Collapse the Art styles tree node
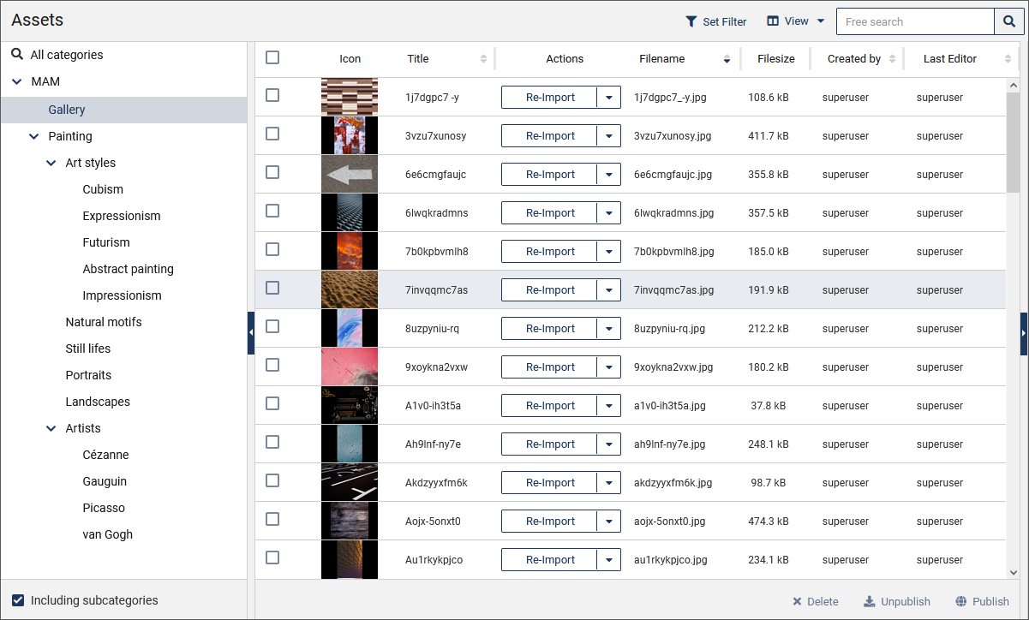 point(51,163)
